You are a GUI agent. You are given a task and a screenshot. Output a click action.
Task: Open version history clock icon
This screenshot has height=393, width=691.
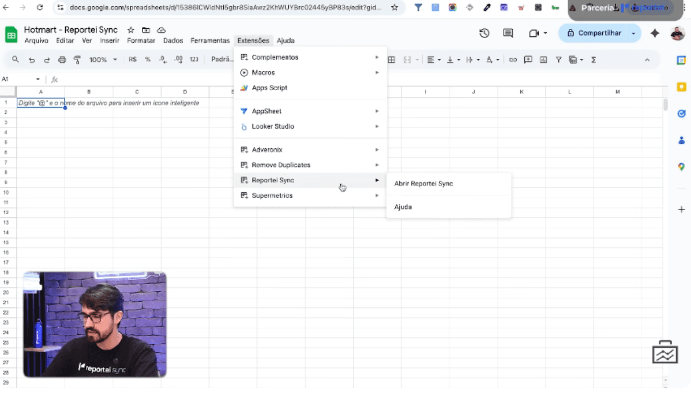pyautogui.click(x=485, y=33)
